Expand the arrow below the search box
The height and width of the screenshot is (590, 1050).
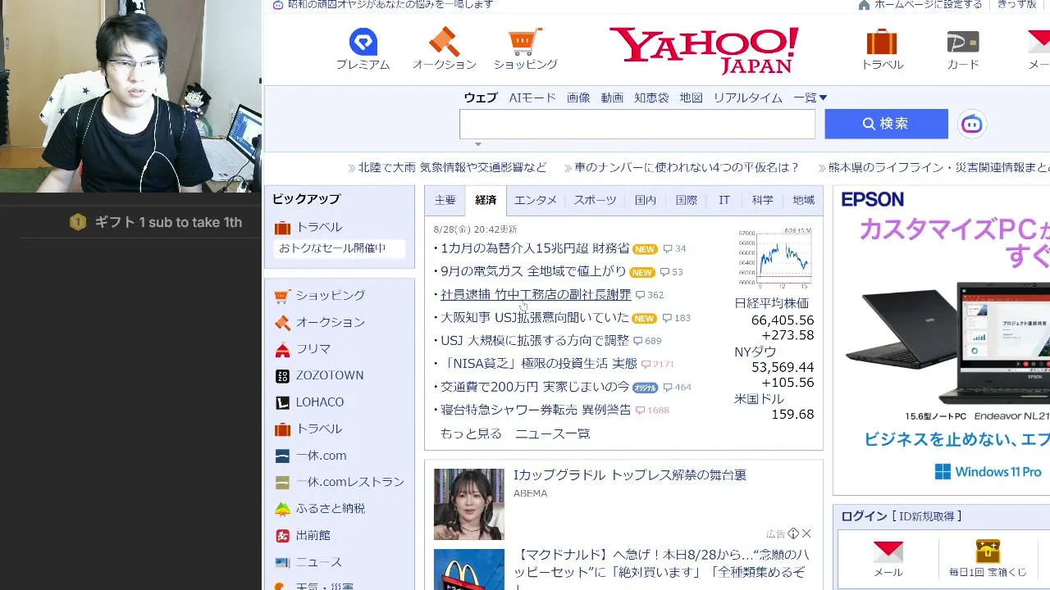(478, 144)
